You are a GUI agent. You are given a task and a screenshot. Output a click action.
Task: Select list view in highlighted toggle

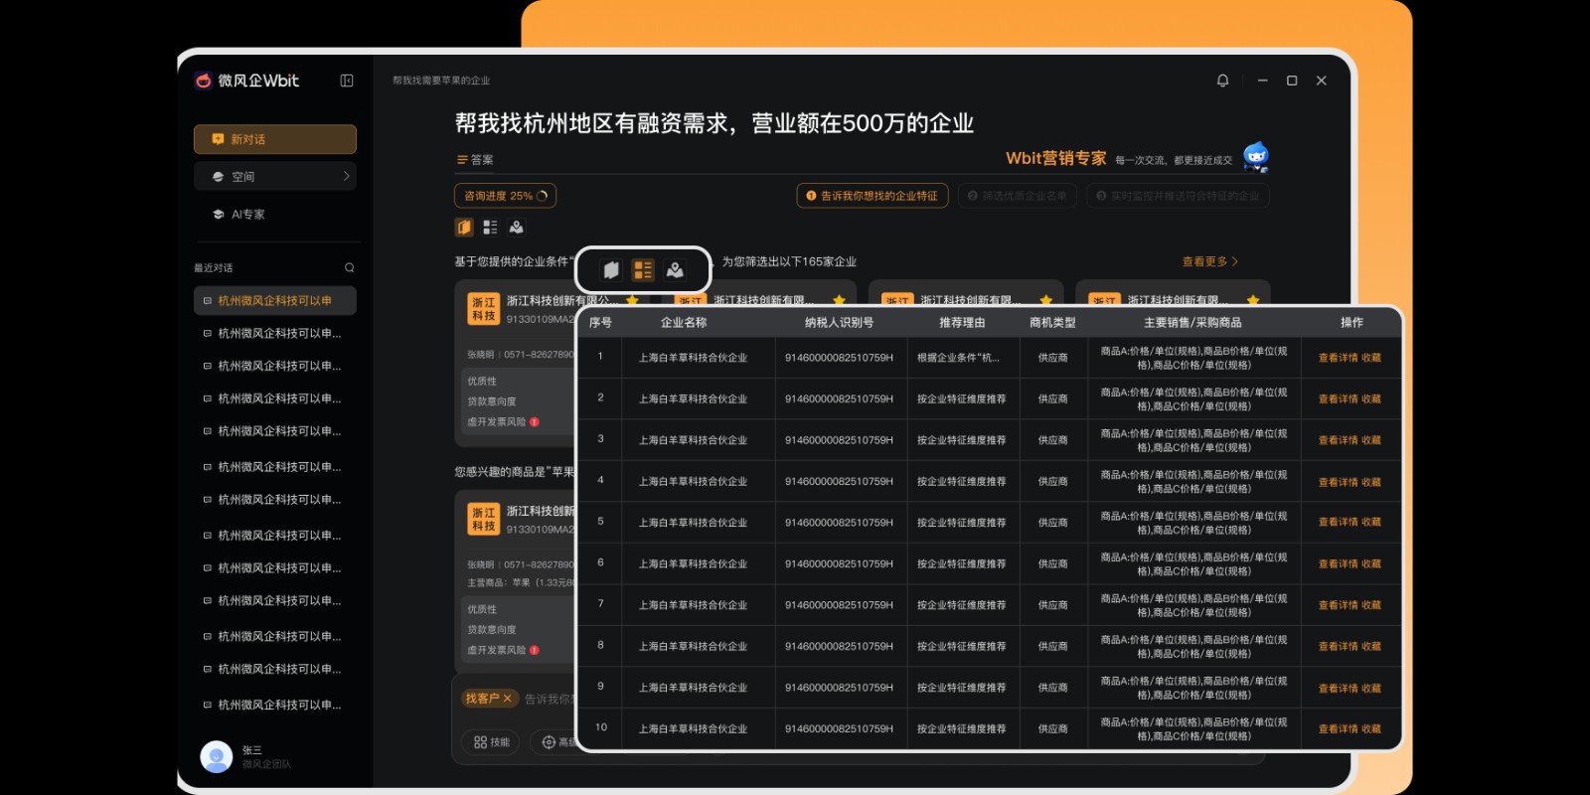pos(643,269)
